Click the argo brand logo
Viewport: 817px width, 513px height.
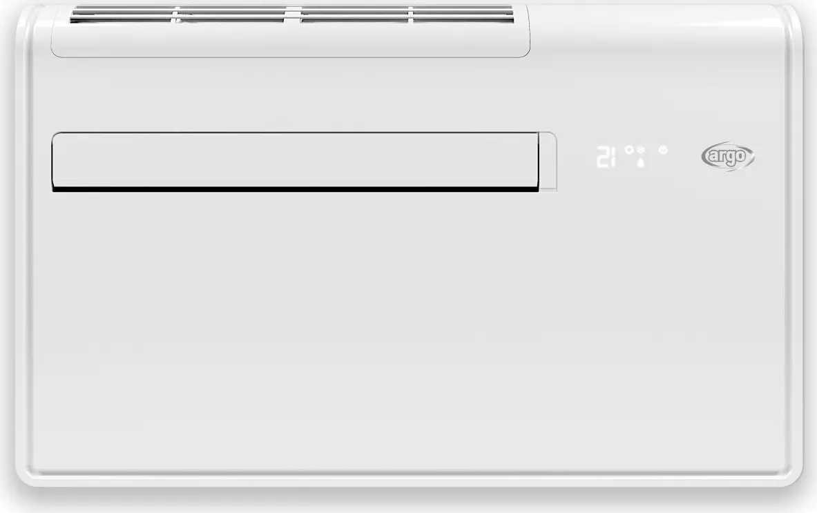coord(728,156)
